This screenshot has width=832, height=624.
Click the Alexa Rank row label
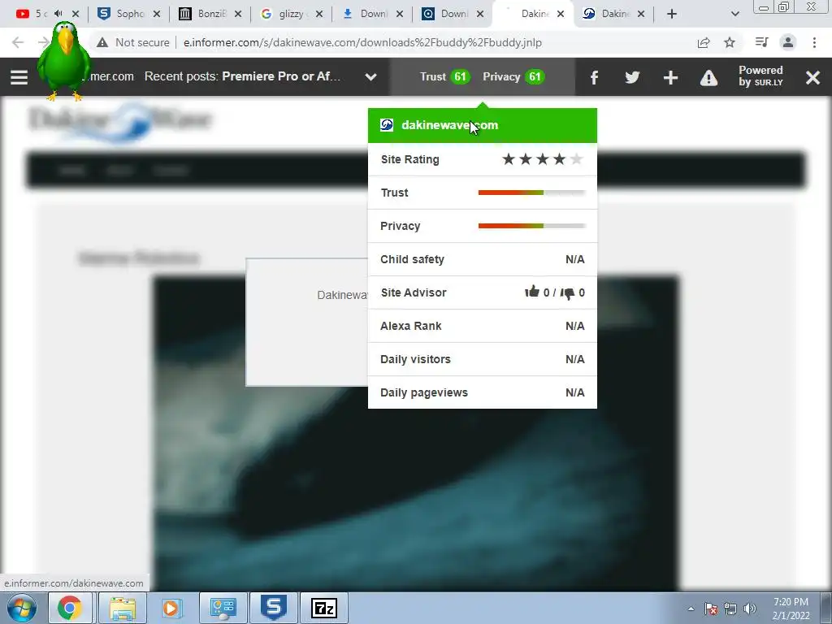pyautogui.click(x=410, y=326)
